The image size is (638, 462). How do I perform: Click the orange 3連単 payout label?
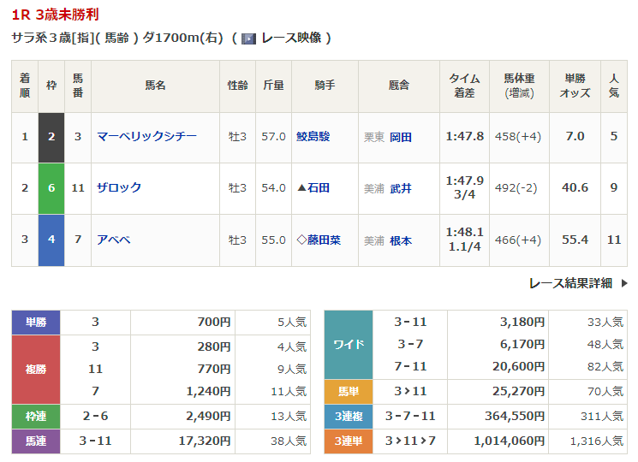(x=349, y=441)
